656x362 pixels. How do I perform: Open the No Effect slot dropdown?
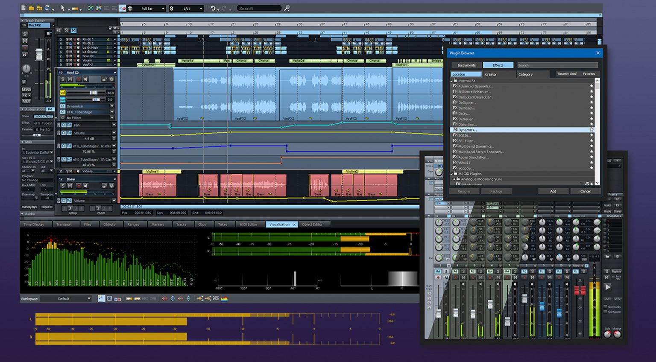click(112, 117)
